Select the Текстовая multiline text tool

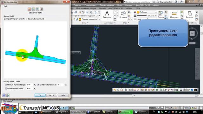[x=107, y=15]
